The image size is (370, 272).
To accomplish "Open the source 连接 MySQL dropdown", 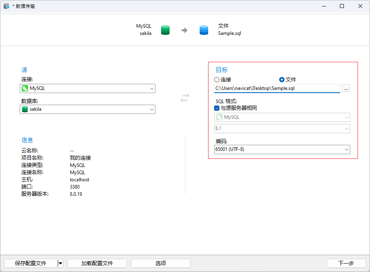I will pos(88,88).
